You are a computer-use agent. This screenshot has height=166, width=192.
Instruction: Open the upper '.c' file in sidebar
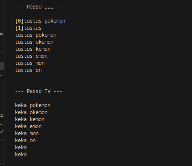(x=1, y=115)
